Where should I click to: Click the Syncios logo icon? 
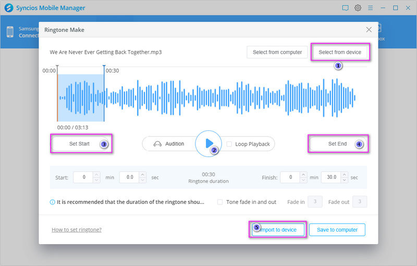coord(9,8)
